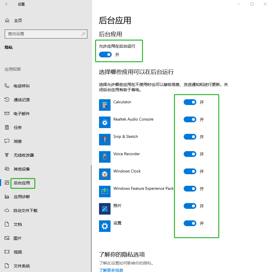Disable background running for Calculator

coord(190,102)
